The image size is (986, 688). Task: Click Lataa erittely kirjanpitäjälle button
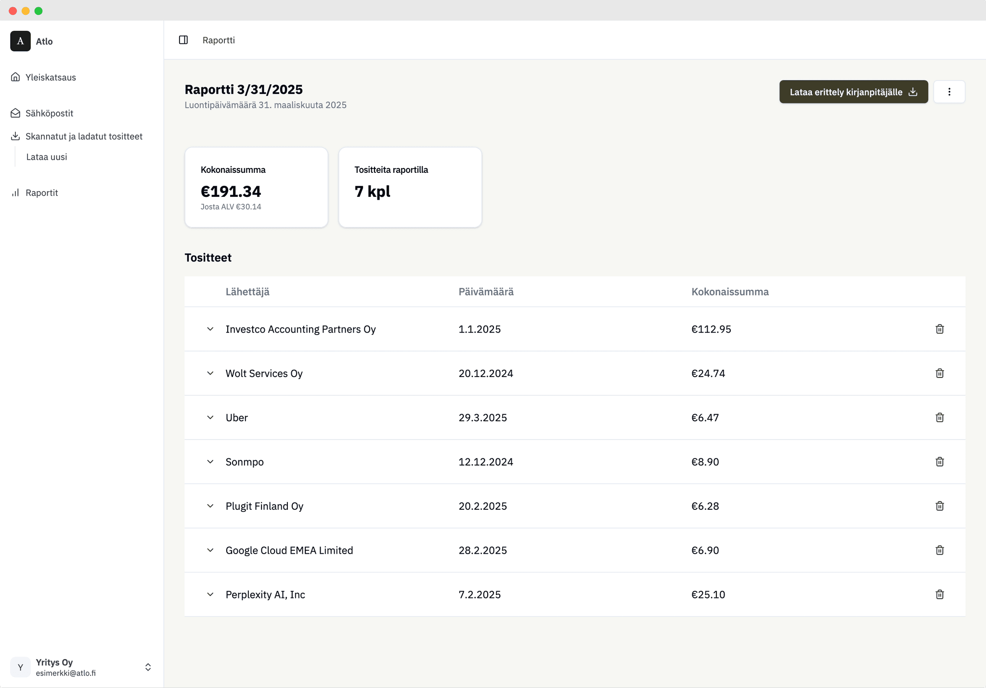coord(853,91)
